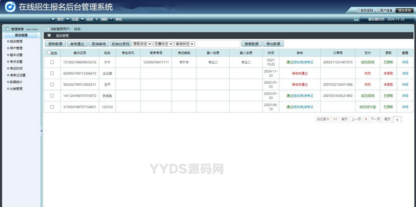Viewport: 416px width, 207px height.
Task: Click the monitor icon beside server time
Action: click(x=356, y=19)
